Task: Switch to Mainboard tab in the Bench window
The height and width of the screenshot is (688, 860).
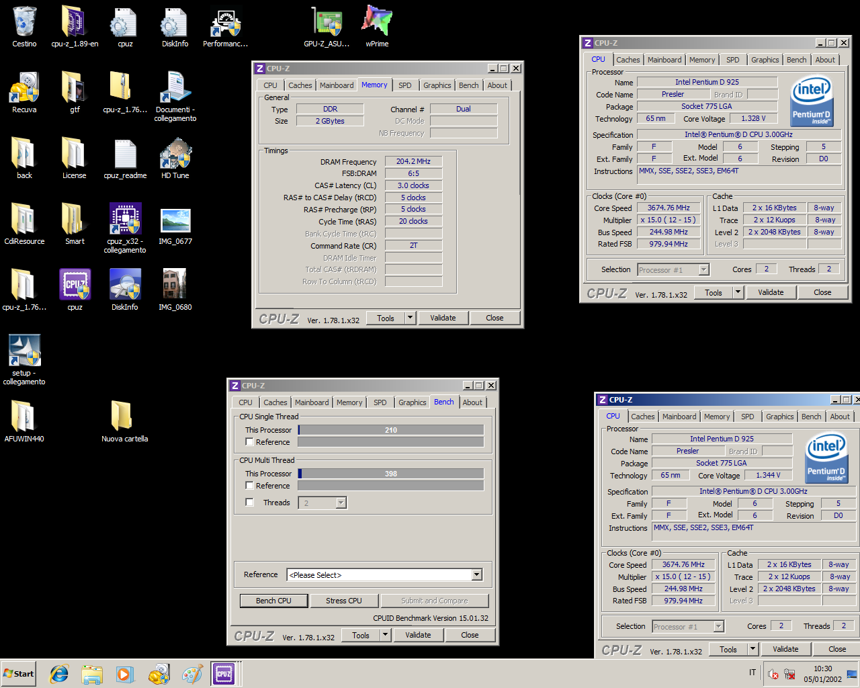Action: click(x=312, y=402)
